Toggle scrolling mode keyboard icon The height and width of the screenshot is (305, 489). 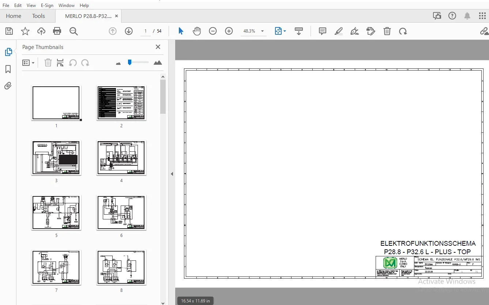coord(299,31)
